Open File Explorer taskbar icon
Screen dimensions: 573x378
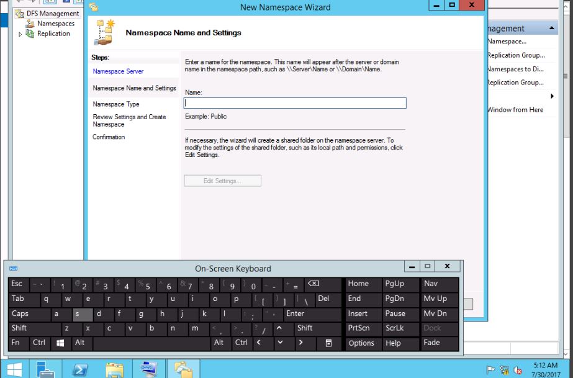(x=114, y=369)
